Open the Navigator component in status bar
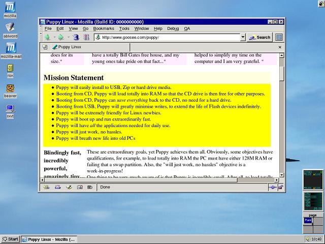Screen dimensions: 325x244 click(46, 187)
